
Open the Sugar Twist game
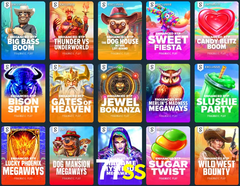tap(168, 156)
